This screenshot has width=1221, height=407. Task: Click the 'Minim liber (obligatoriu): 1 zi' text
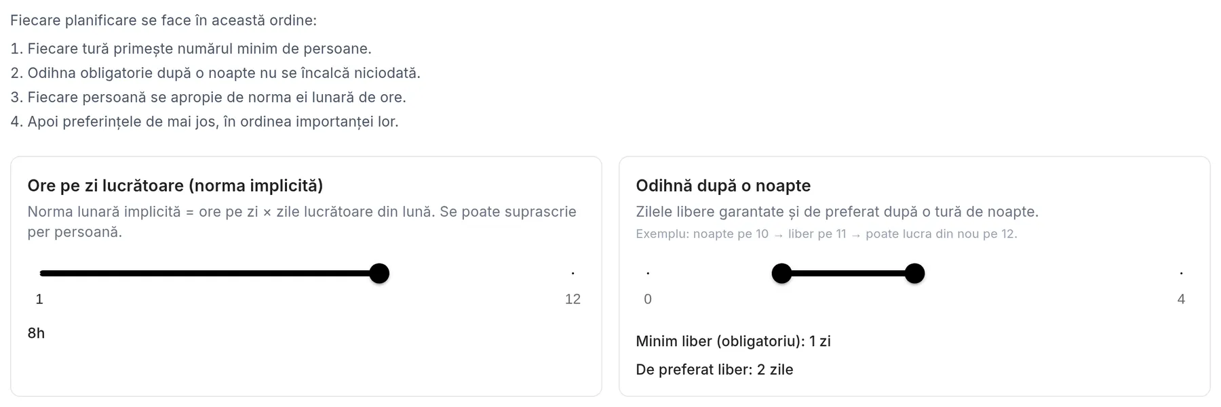(733, 341)
